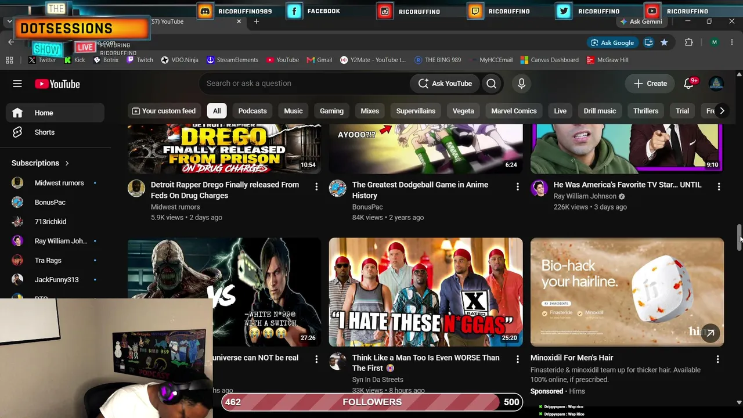Open the Twitch bookmark
The image size is (743, 418).
click(x=140, y=60)
